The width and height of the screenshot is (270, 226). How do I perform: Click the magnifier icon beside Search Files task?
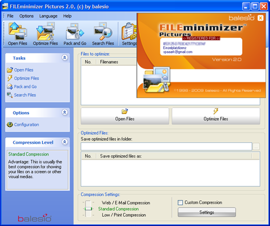[10, 95]
